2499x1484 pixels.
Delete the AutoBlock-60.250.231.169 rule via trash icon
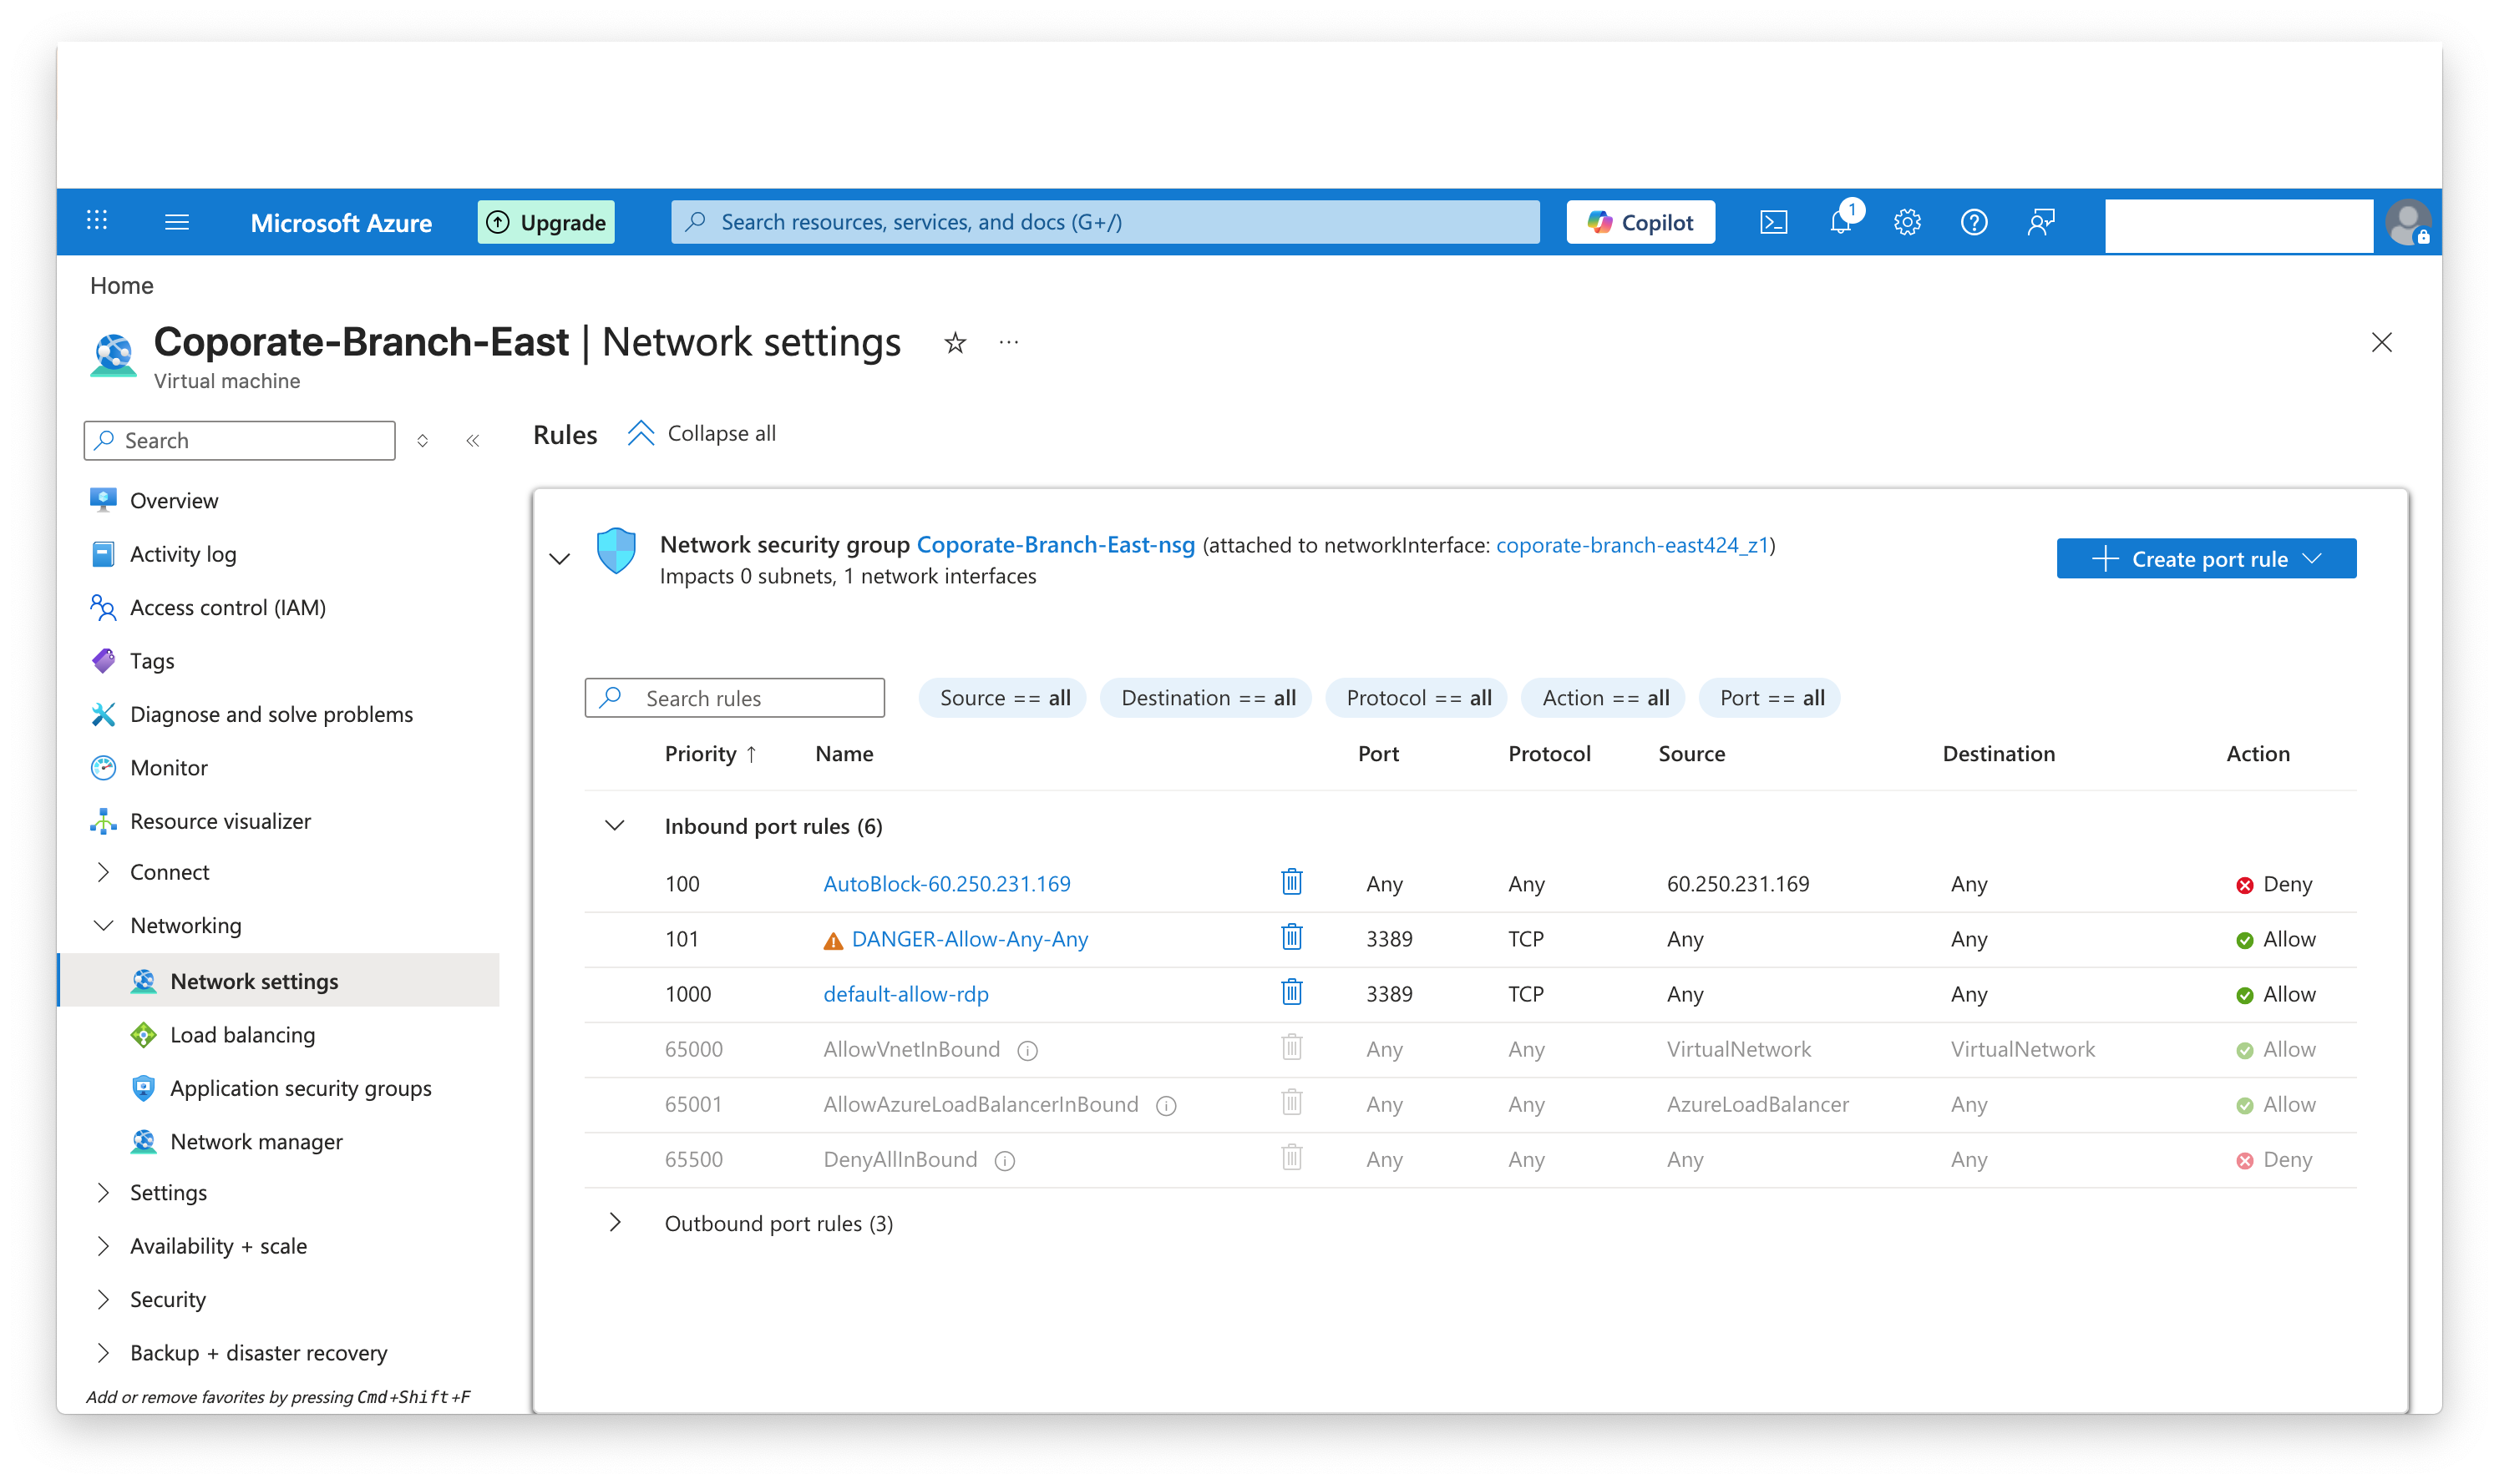coord(1291,882)
